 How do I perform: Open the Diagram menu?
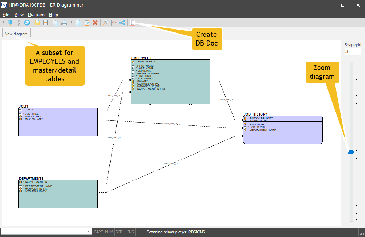point(36,15)
